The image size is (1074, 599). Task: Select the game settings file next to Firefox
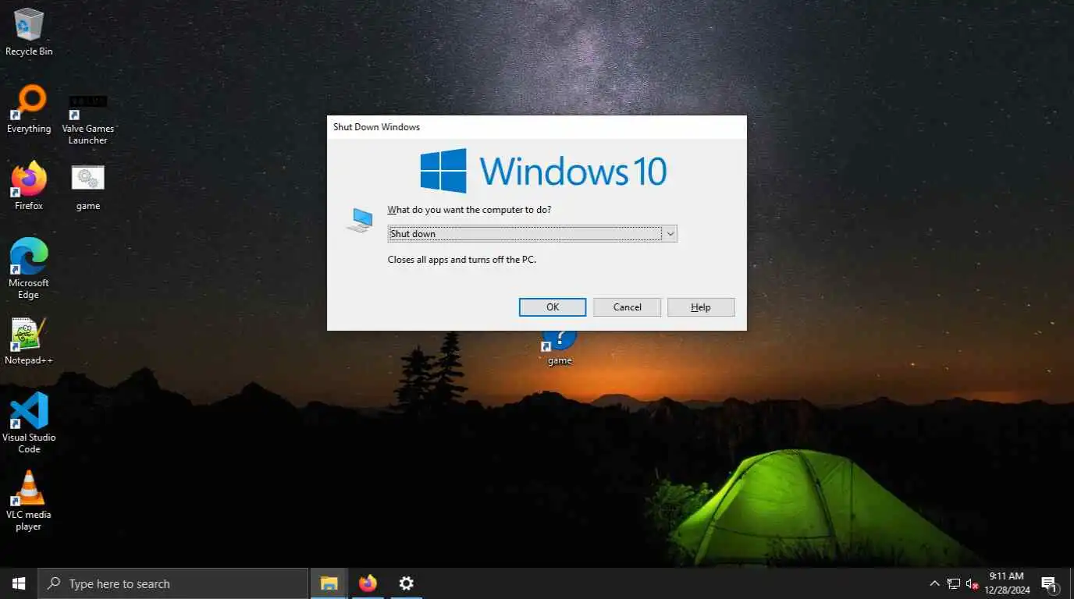(88, 186)
